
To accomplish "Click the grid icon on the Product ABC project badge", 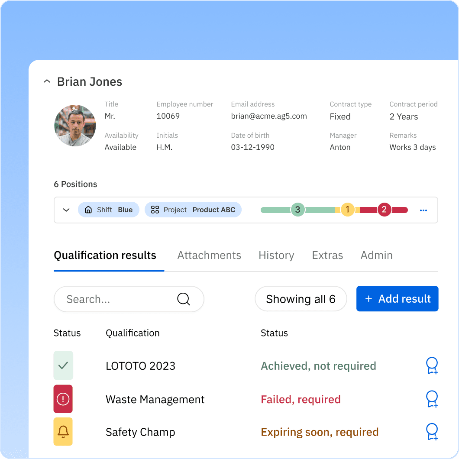I will click(x=155, y=210).
